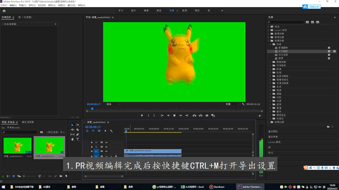Image resolution: width=339 pixels, height=190 pixels.
Task: Go to In point in program monitor
Action: [162, 116]
